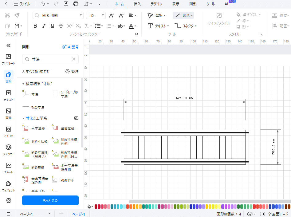Copy selection with the copy icon
The width and height of the screenshot is (291, 217).
7,26
